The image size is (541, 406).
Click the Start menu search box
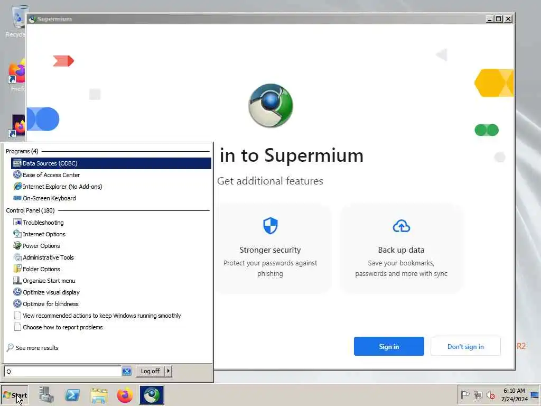tap(62, 372)
